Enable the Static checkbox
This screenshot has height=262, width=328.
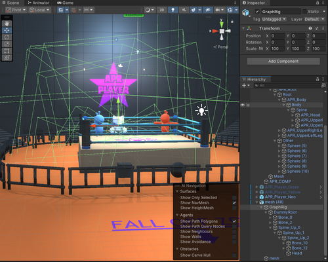304,11
